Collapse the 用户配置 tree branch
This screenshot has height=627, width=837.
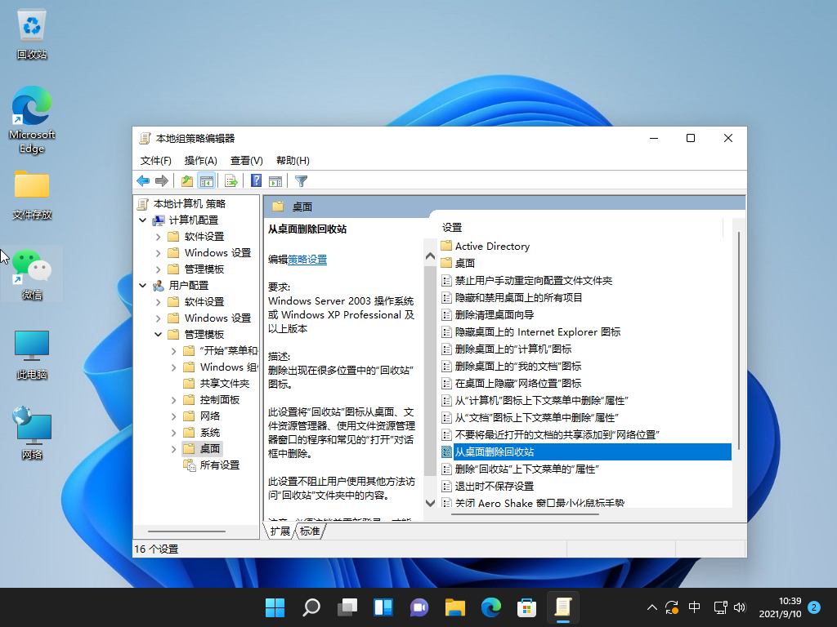coord(143,285)
